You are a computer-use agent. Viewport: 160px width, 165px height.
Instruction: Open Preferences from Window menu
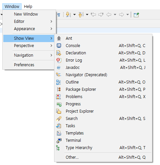point(29,65)
